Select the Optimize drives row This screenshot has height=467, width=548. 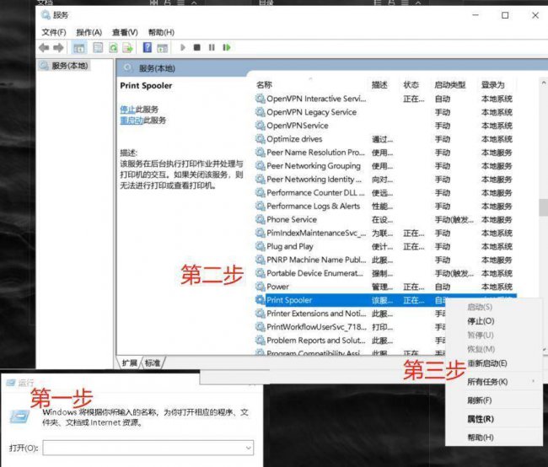384,139
